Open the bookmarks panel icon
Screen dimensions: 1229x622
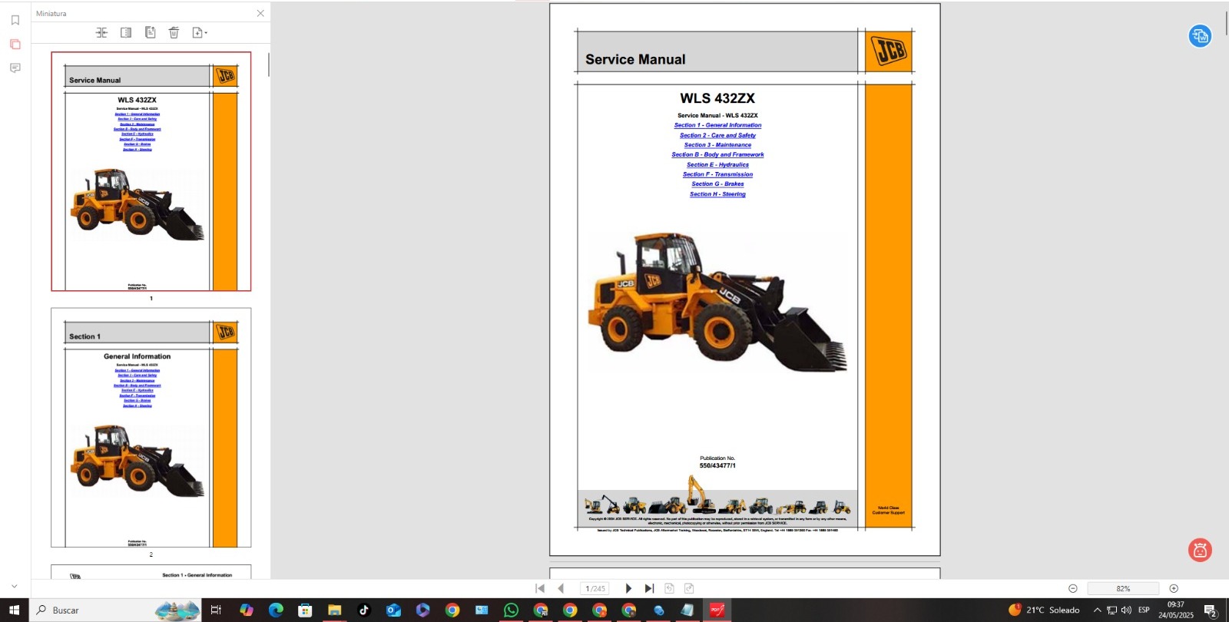click(x=15, y=20)
